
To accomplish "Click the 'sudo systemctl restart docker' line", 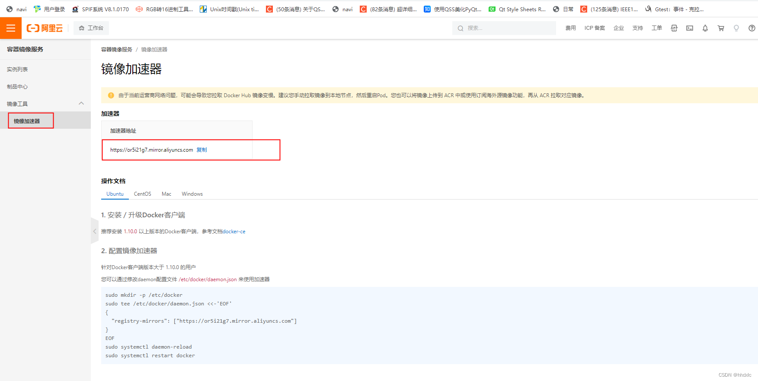I will [x=150, y=356].
